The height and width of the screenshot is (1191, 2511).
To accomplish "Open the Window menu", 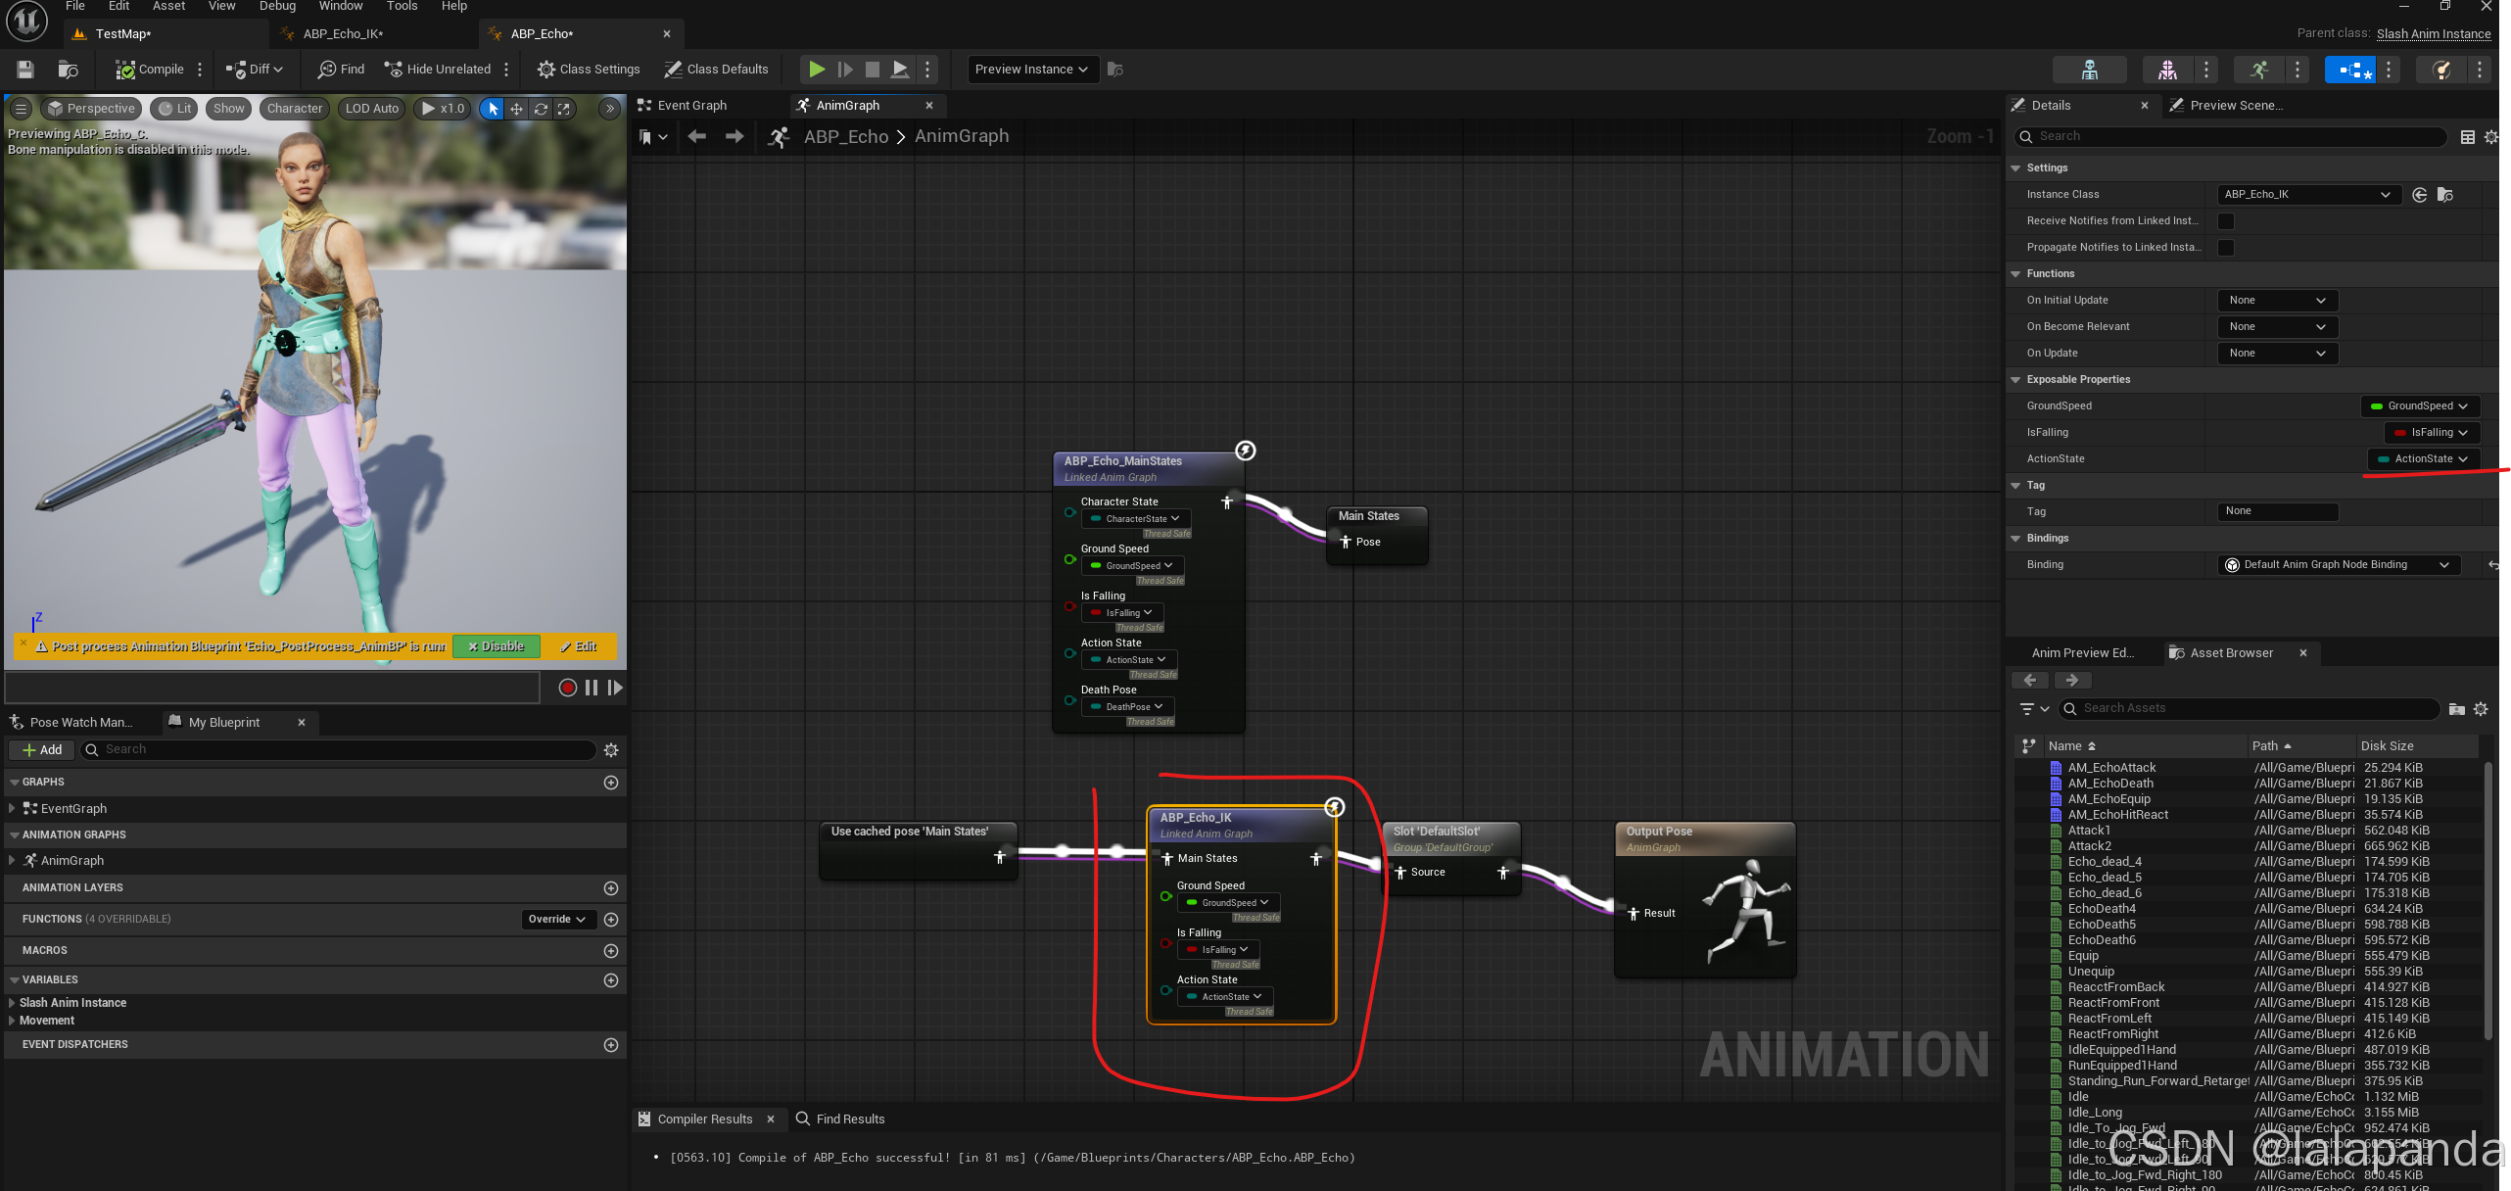I will (341, 6).
